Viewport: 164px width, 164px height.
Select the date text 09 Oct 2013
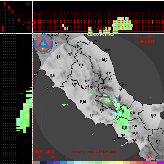tap(145, 36)
